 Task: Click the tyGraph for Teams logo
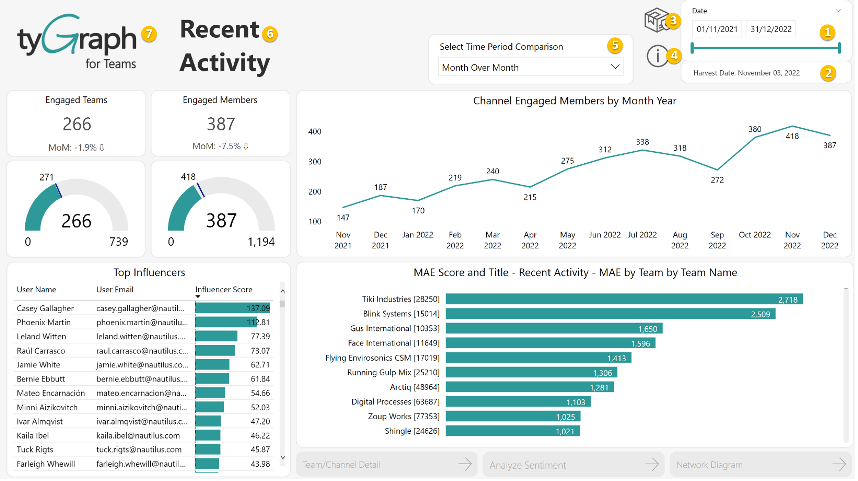(x=77, y=41)
